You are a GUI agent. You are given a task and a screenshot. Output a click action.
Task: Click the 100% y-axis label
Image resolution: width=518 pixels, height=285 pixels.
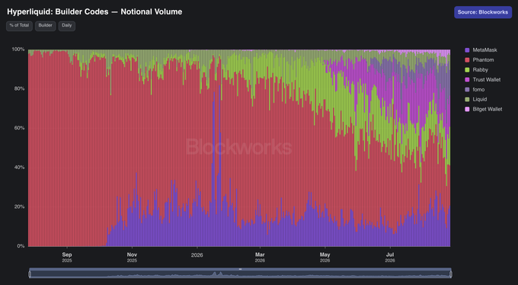click(x=18, y=50)
